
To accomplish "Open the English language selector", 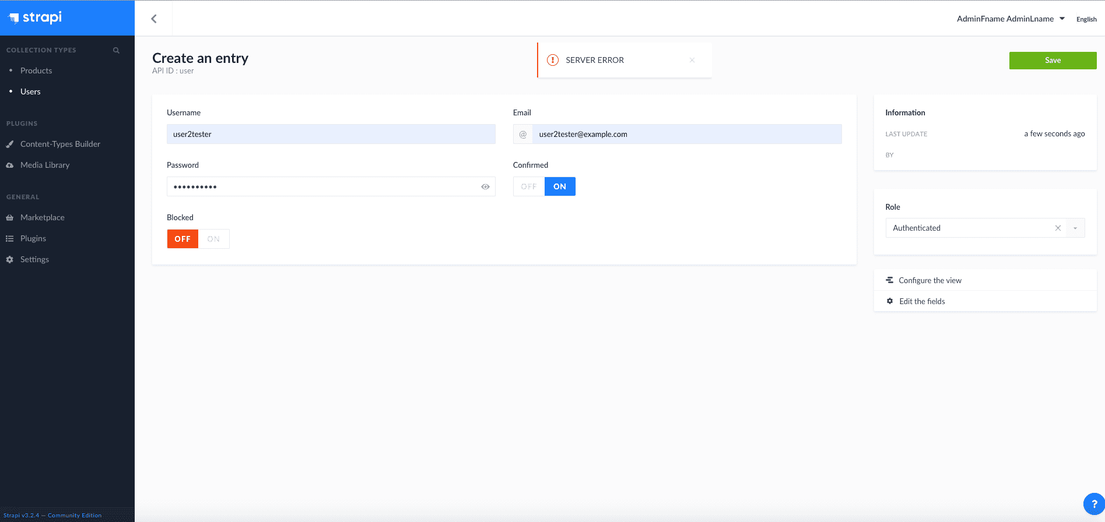I will [1086, 19].
